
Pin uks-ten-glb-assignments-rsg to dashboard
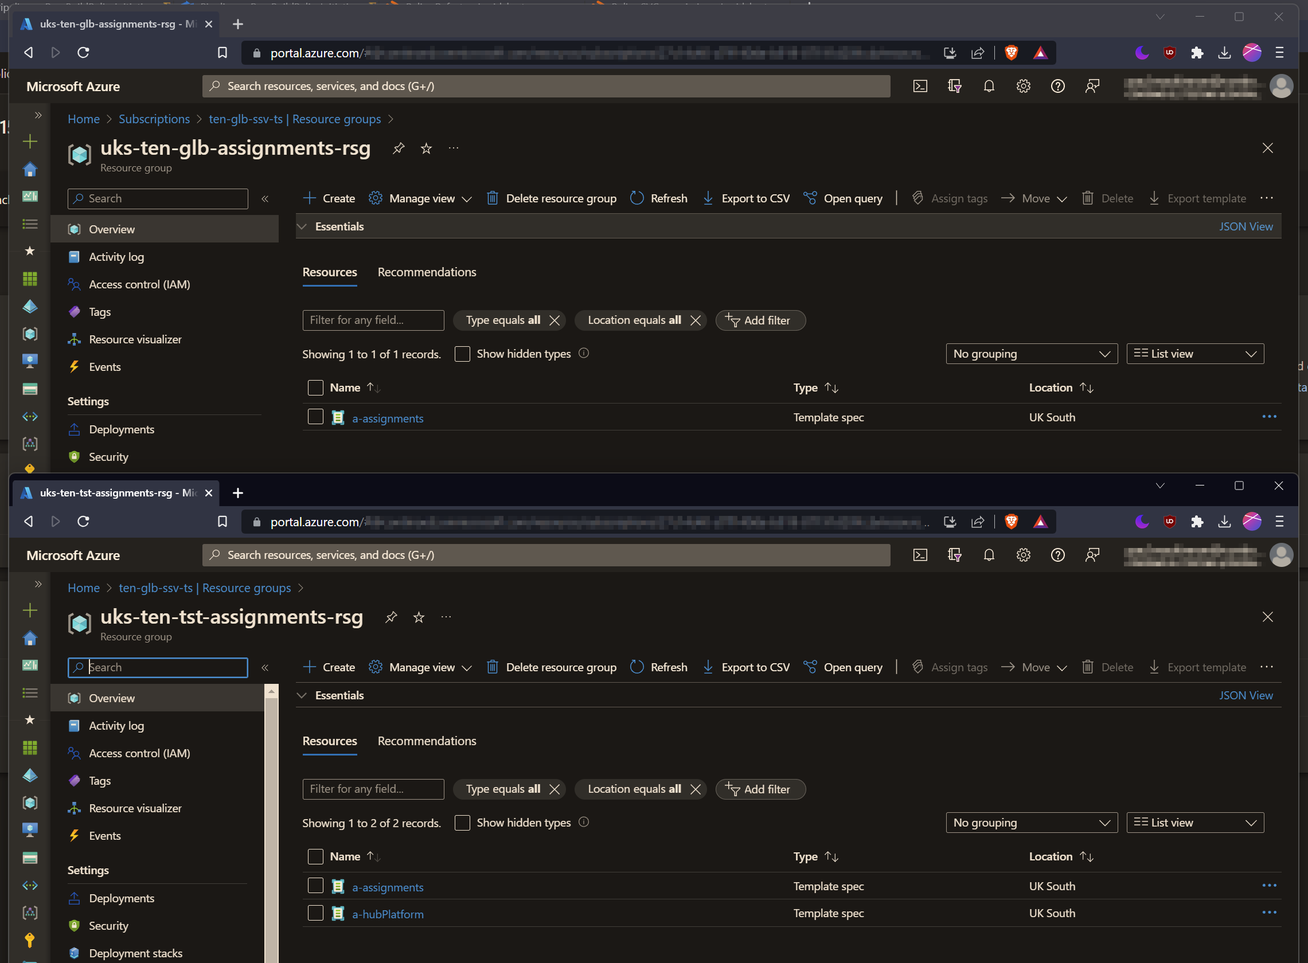(399, 148)
